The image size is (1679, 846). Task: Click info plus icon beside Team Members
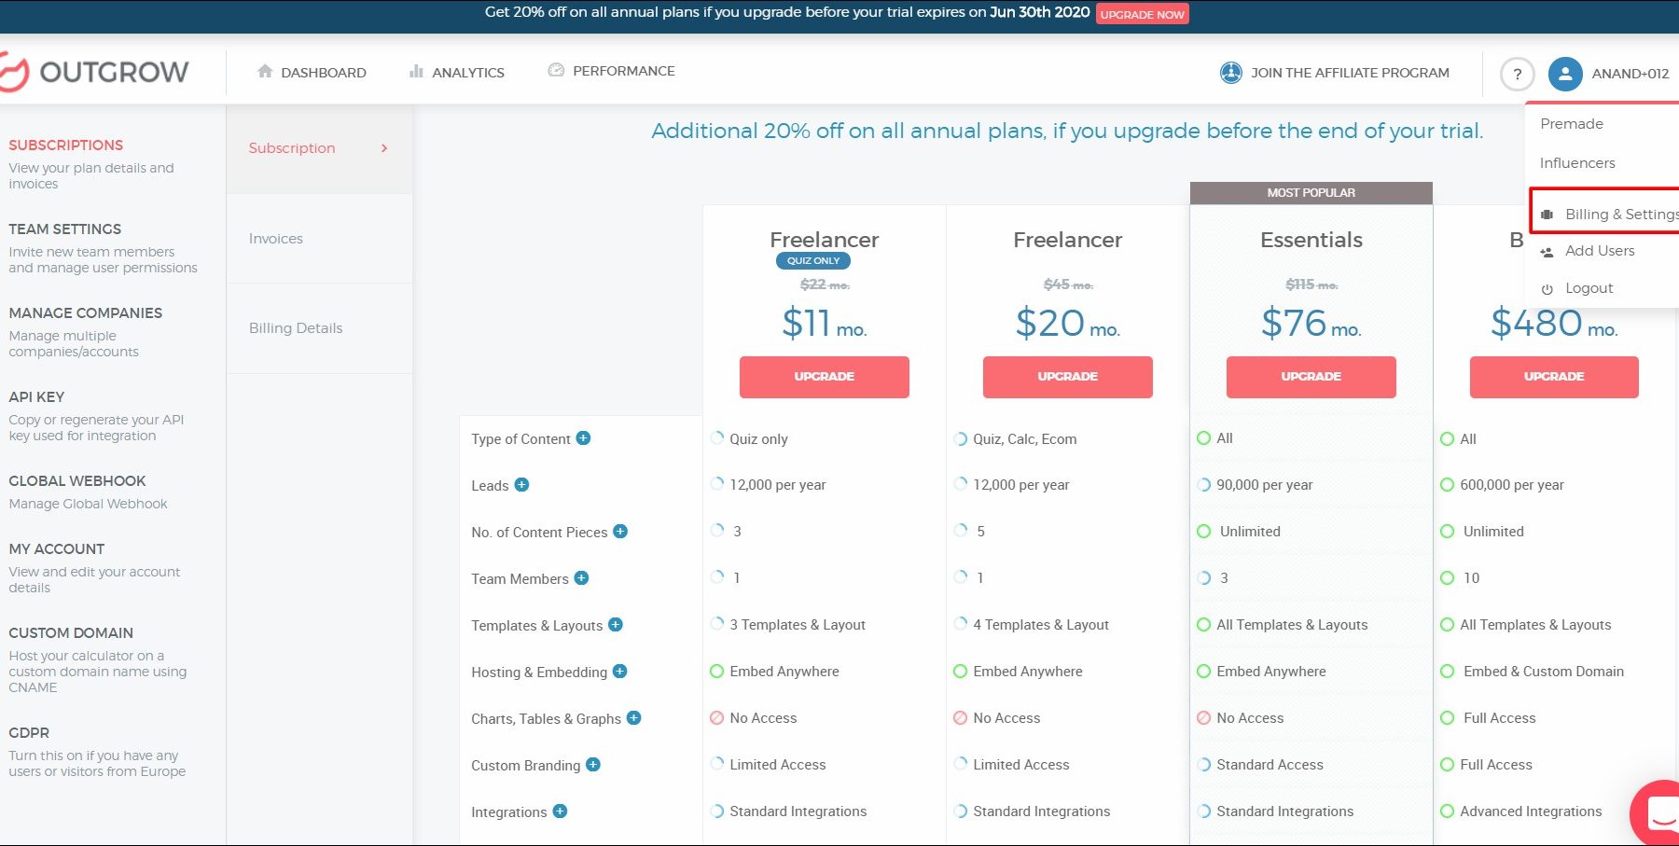pyautogui.click(x=581, y=578)
